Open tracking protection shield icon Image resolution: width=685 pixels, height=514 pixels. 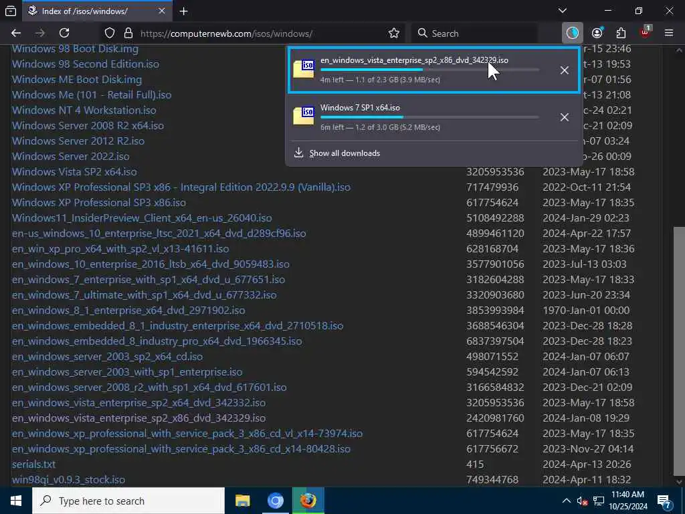[x=110, y=33]
